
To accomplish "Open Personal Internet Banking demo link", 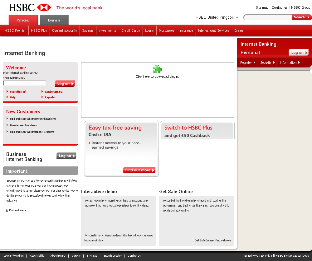I will coord(119,238).
